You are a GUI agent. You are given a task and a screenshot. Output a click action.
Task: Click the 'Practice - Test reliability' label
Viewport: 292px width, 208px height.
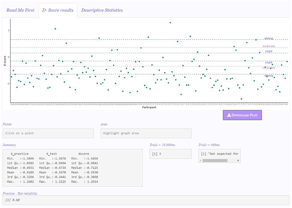click(20, 193)
